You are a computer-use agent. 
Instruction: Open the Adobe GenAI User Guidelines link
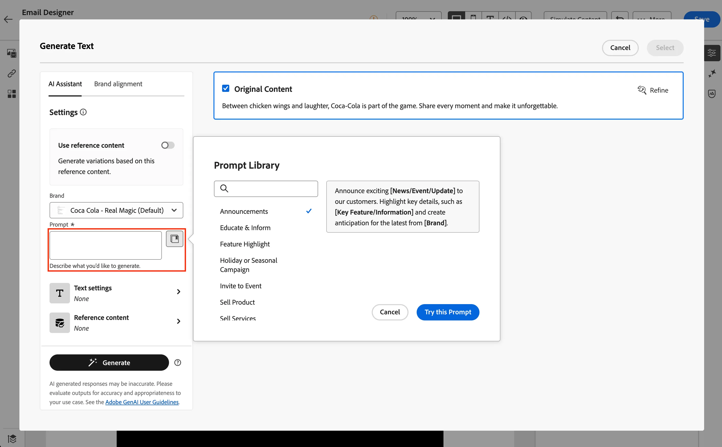coord(142,402)
